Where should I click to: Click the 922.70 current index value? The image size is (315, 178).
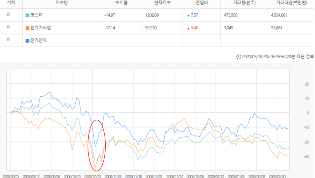pos(151,27)
